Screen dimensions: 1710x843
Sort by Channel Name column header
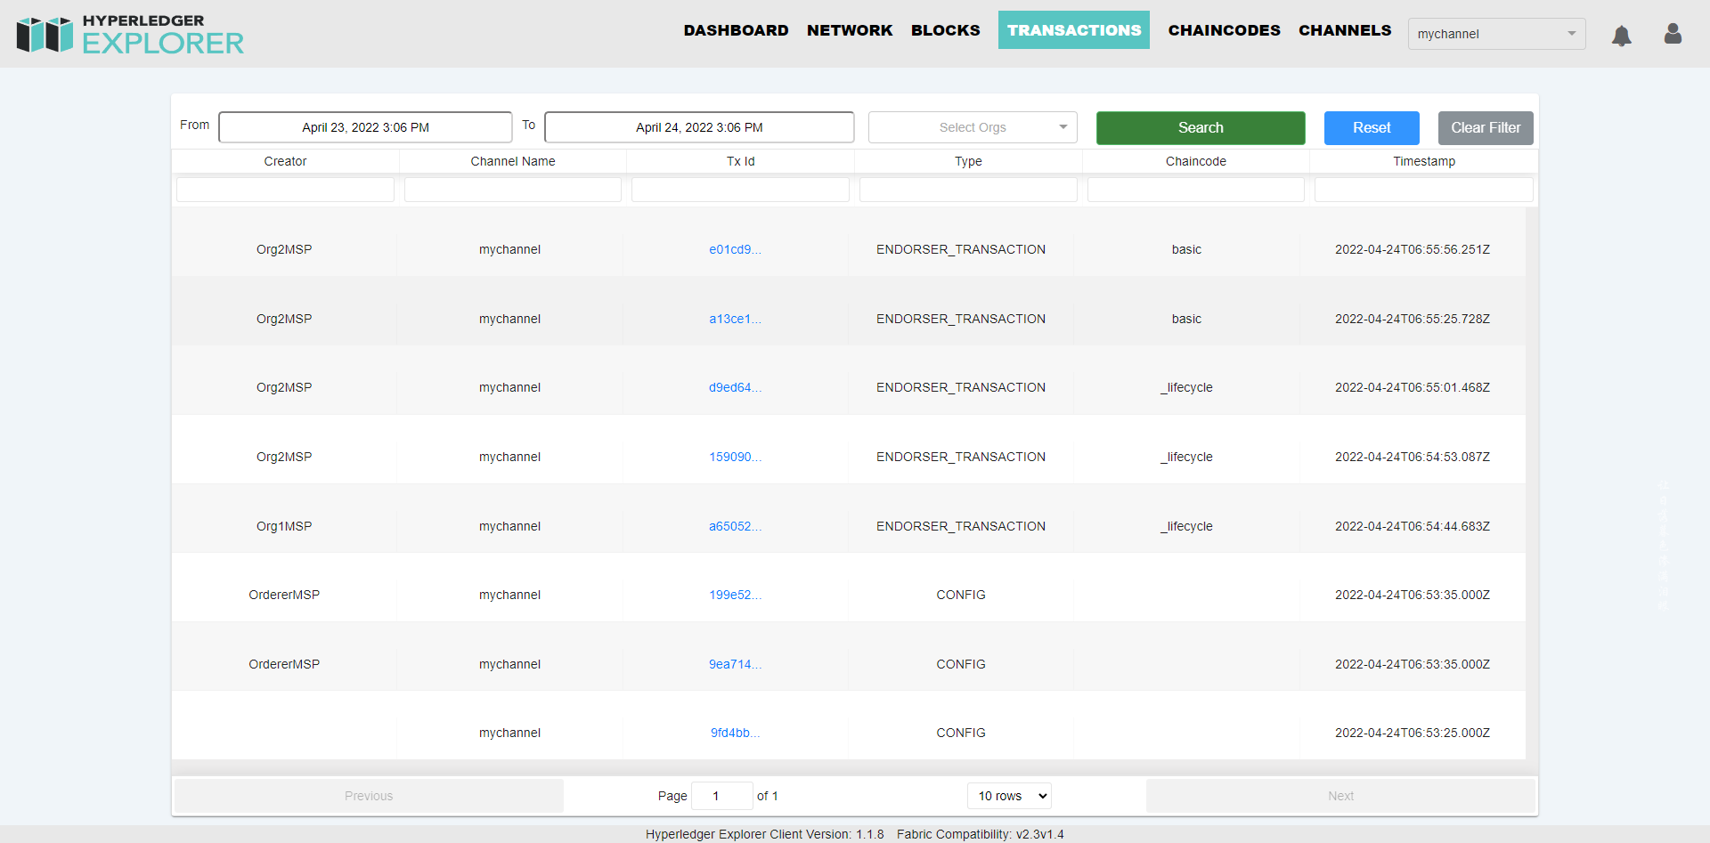click(x=513, y=161)
